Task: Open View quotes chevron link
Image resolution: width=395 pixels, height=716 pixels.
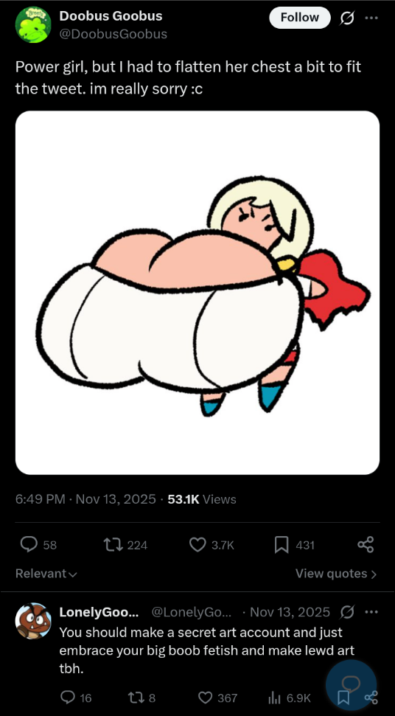Action: tap(336, 574)
